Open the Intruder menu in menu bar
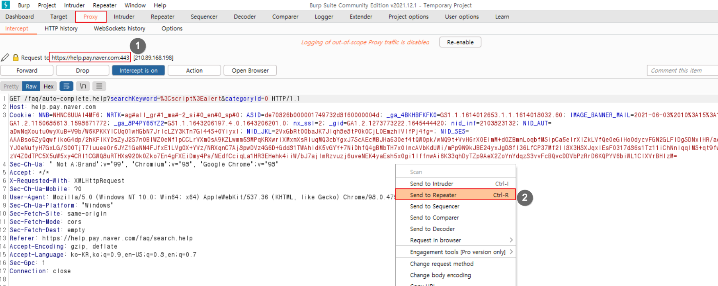718x286 pixels. coord(74,5)
